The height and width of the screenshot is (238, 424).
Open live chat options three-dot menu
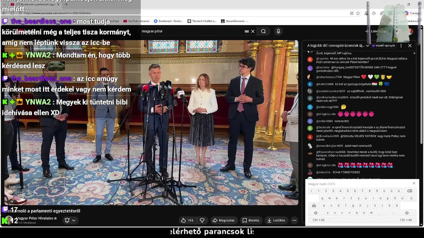click(401, 46)
